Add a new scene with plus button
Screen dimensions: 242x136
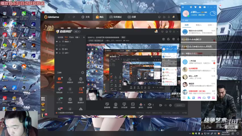84,37
